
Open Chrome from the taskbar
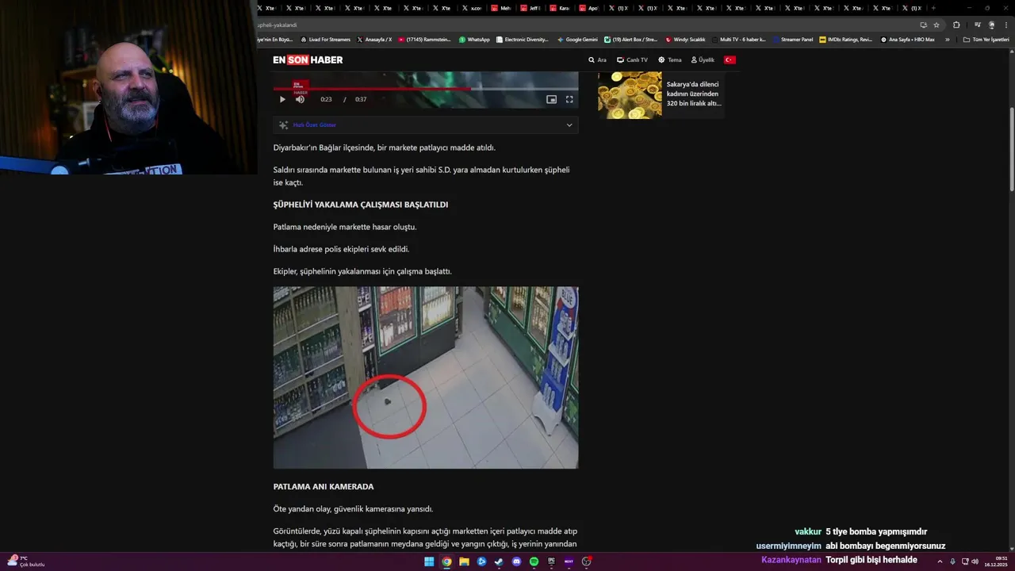pyautogui.click(x=446, y=561)
